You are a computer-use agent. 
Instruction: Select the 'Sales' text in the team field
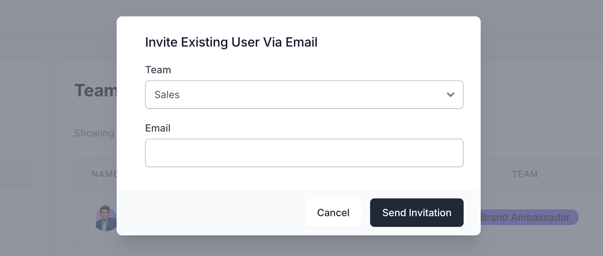(x=167, y=95)
